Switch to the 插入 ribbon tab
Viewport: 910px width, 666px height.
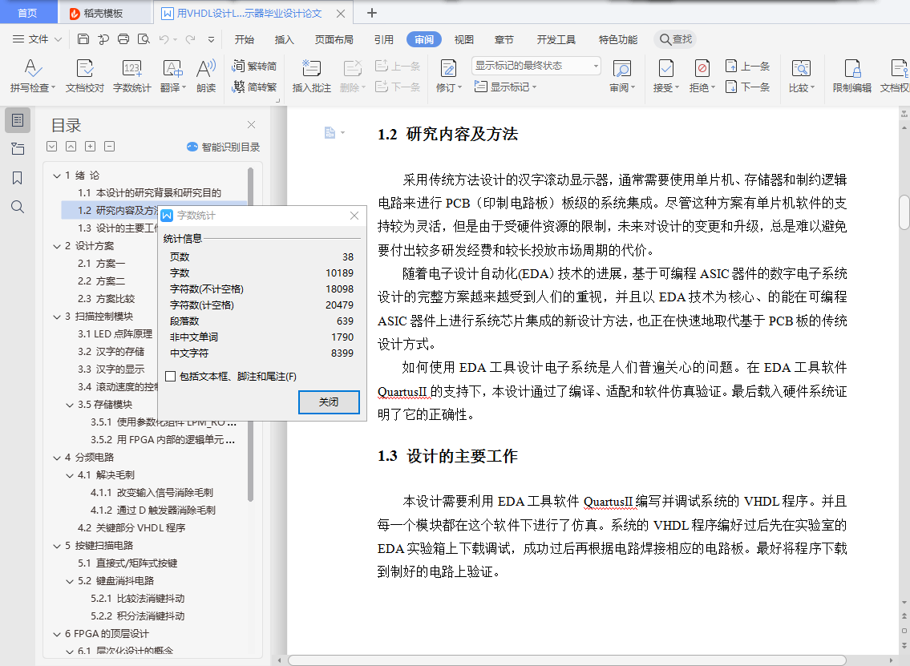click(284, 39)
